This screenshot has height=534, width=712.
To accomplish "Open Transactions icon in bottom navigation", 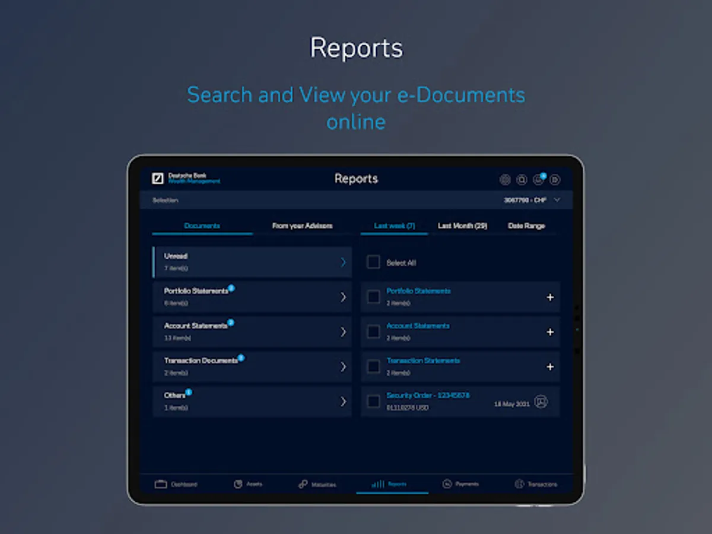I will click(519, 484).
